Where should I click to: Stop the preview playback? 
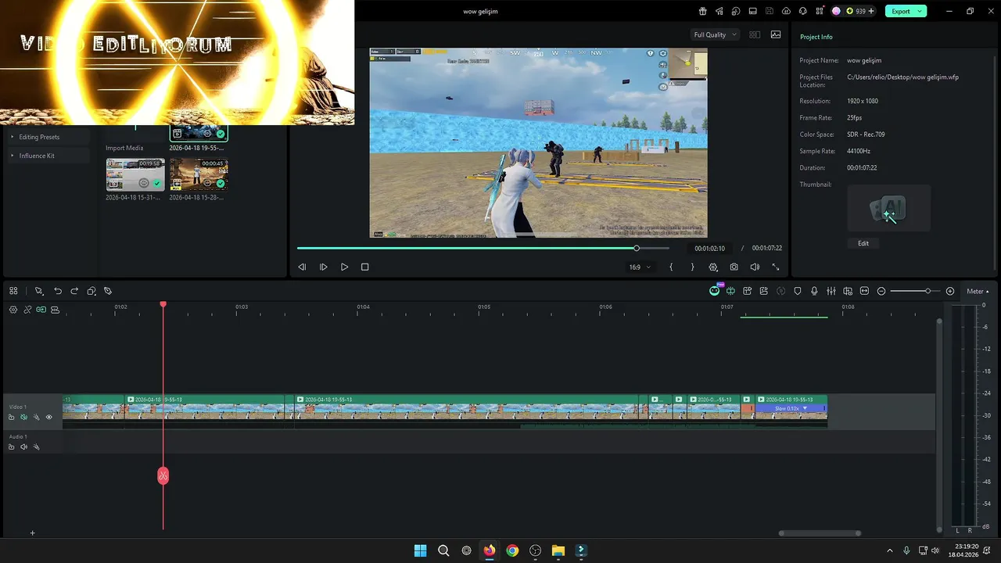point(364,267)
